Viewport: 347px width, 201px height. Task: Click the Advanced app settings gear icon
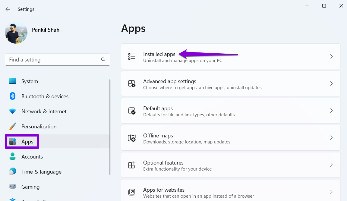pos(132,83)
